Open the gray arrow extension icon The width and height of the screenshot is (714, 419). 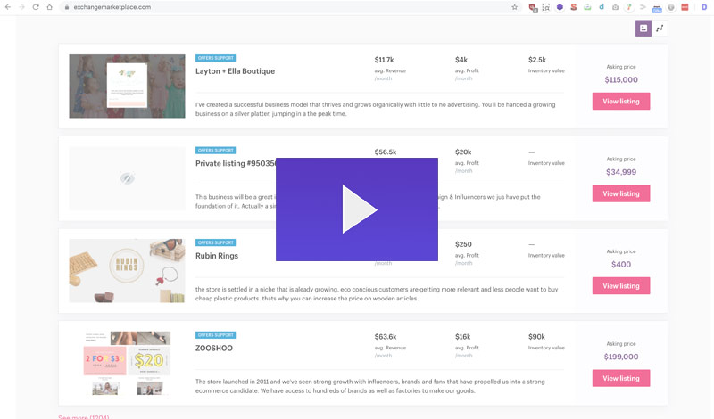[643, 7]
